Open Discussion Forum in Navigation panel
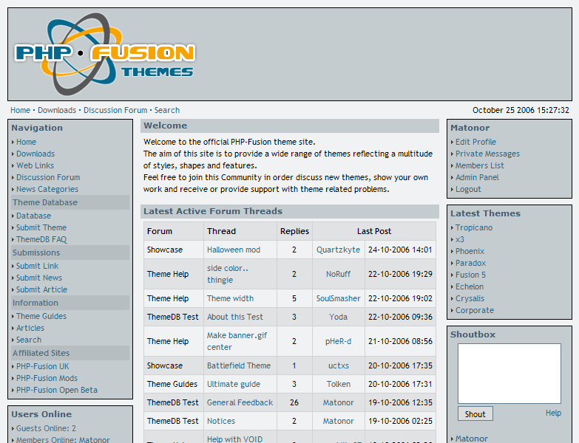 pyautogui.click(x=48, y=177)
